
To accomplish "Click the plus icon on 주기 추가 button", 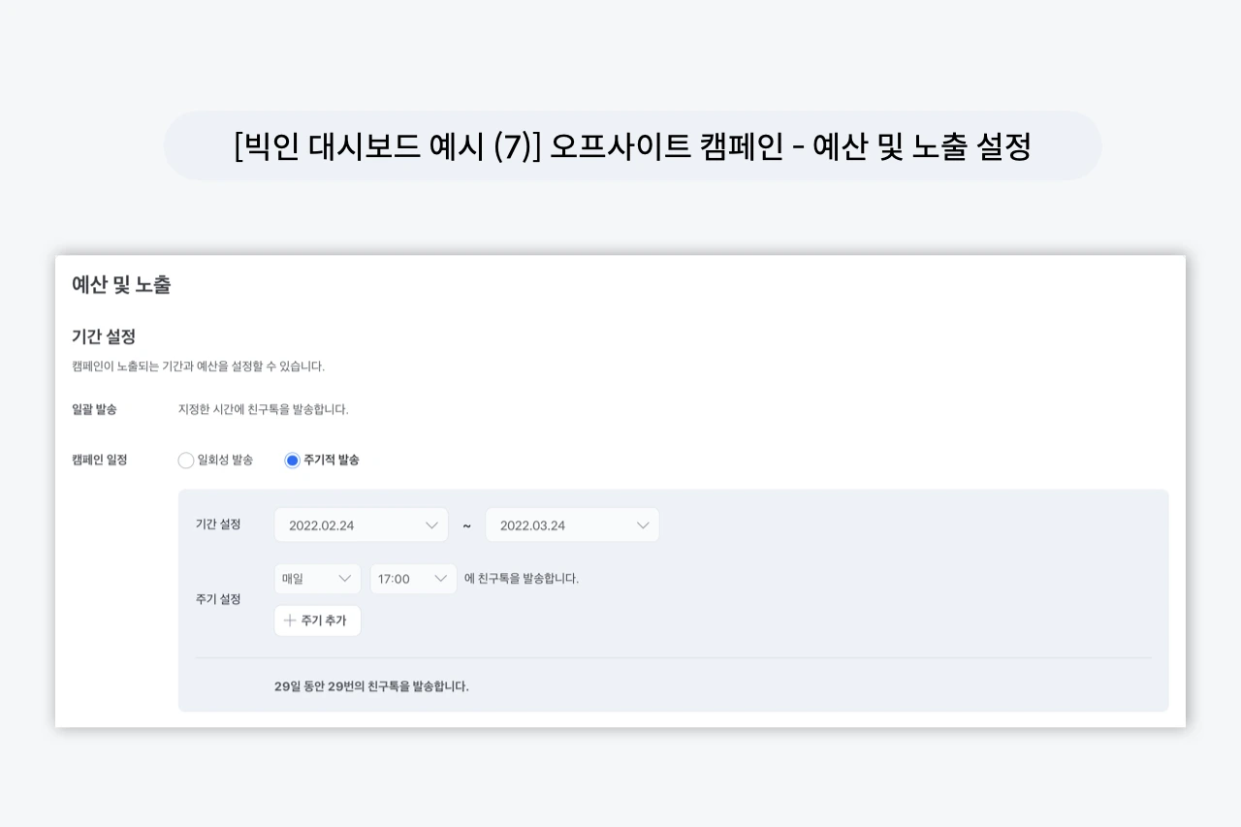I will point(290,620).
